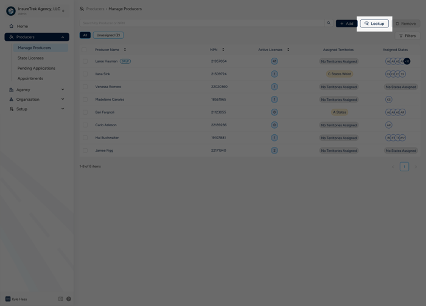Click the Bari Fargnoli producer name
The width and height of the screenshot is (426, 306).
click(105, 112)
